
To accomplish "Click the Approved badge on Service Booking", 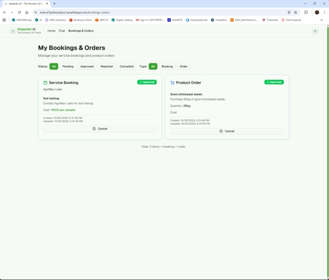I will coord(147,82).
